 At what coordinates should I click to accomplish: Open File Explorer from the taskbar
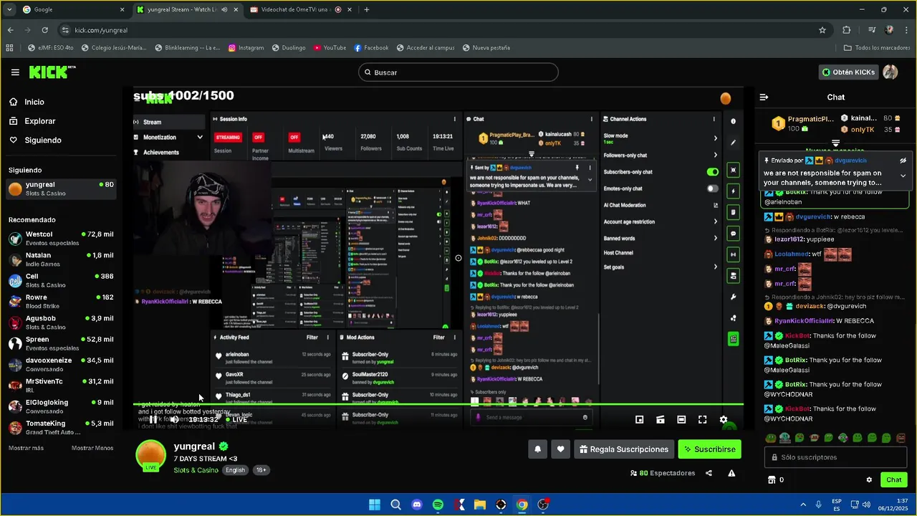pyautogui.click(x=480, y=505)
